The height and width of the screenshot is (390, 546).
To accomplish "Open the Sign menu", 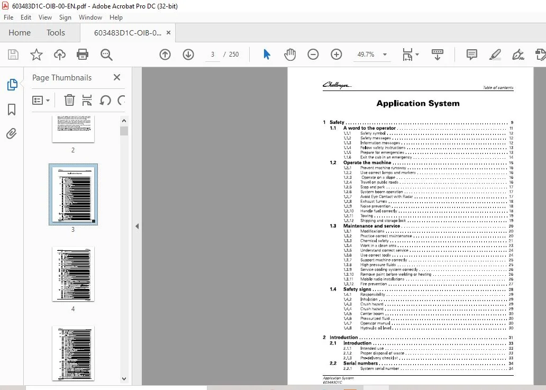I will coord(65,17).
